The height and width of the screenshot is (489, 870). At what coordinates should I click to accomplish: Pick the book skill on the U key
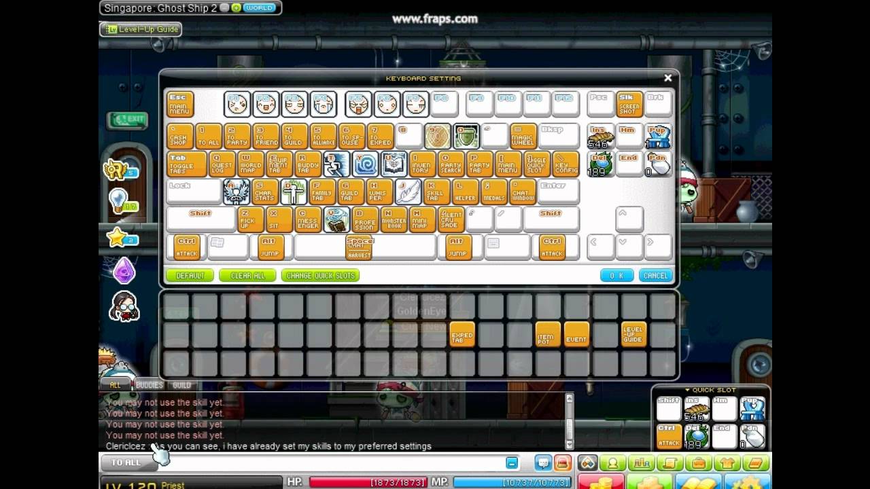[x=394, y=164]
